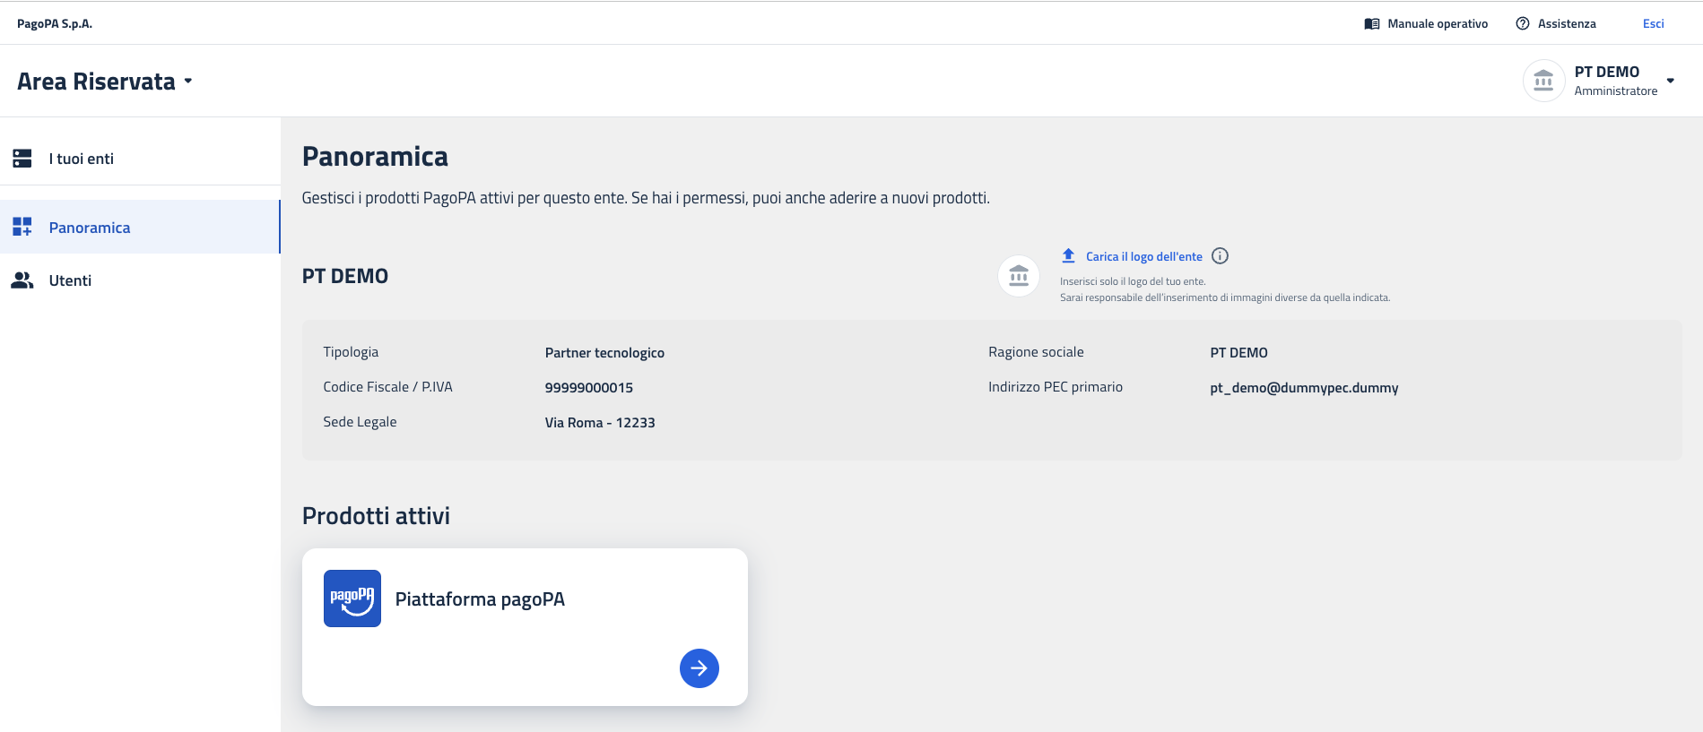The width and height of the screenshot is (1703, 732).
Task: Click the PT DEMO institution avatar in header
Action: point(1543,81)
